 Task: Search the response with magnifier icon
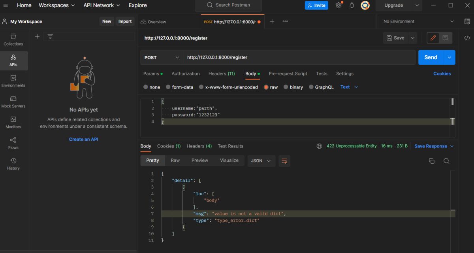tap(446, 161)
